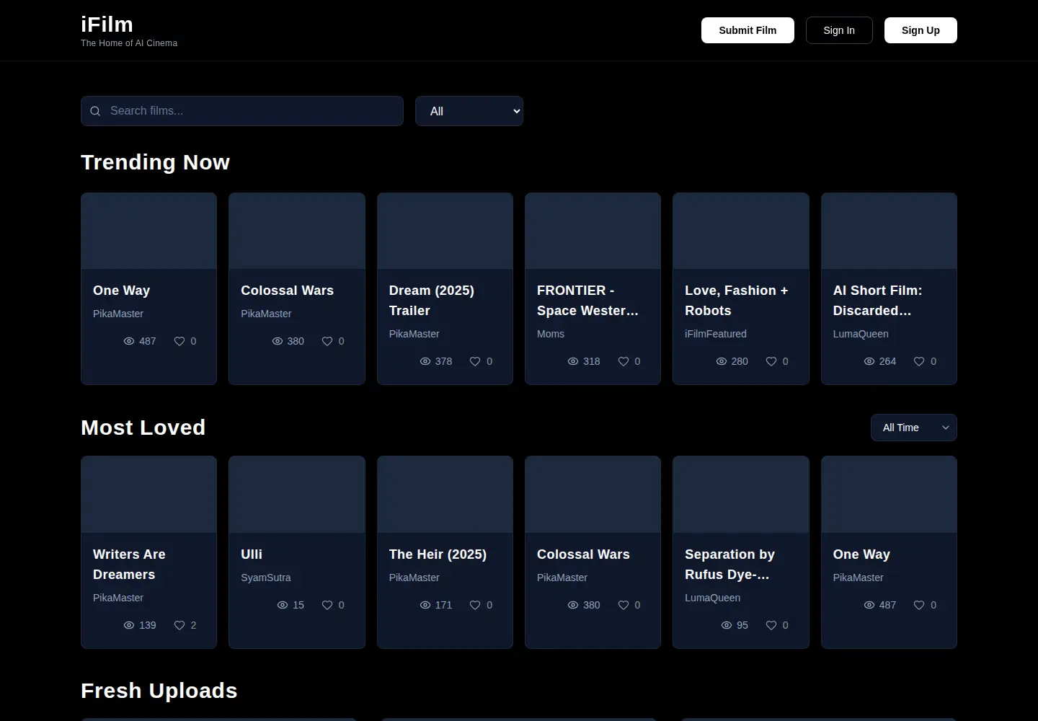
Task: Open AI Short Film: Discarded thumbnail
Action: pyautogui.click(x=889, y=231)
